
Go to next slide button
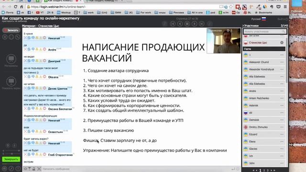coord(195,24)
